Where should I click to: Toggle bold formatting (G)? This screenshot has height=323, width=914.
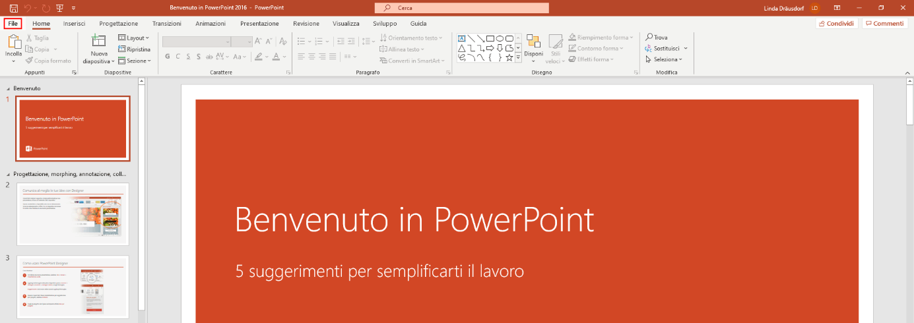[168, 57]
